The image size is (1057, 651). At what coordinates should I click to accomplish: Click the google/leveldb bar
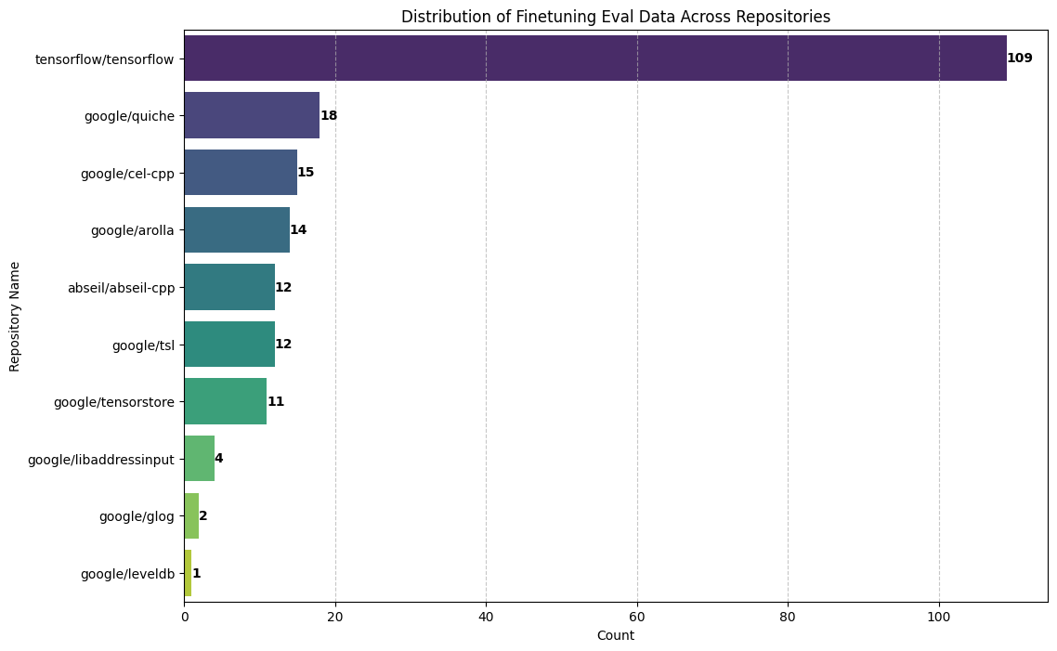[188, 573]
